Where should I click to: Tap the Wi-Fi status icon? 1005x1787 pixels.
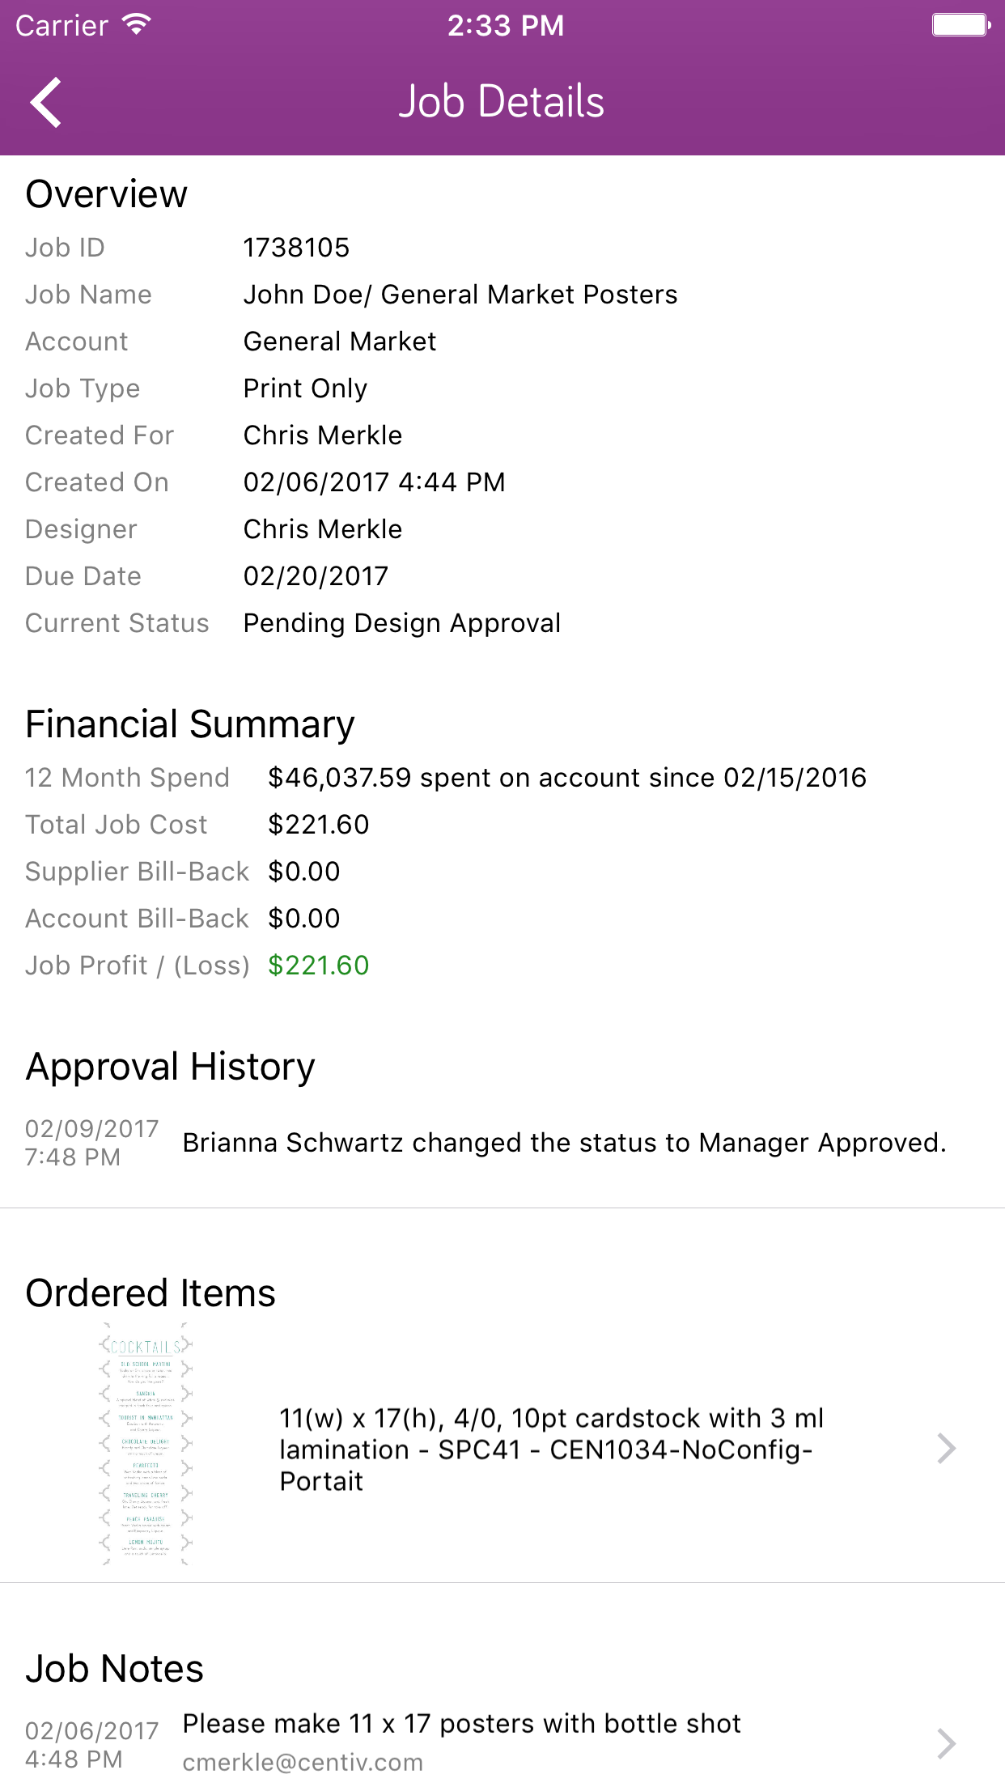point(137,25)
